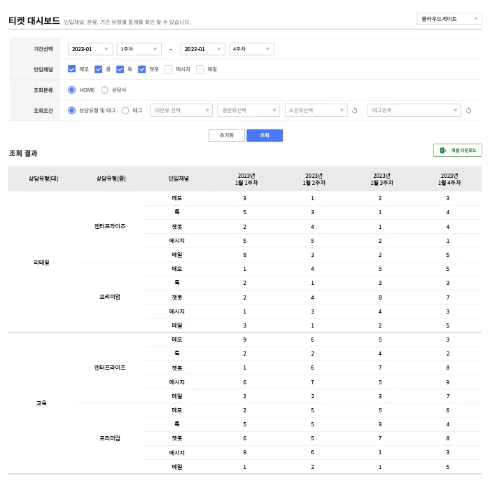Open the 클라우드게이트 selector at top right

(x=448, y=19)
